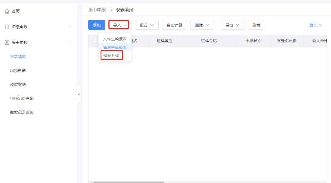Open the 导出 dropdown
Viewport: 331px width, 183px height.
(x=232, y=25)
